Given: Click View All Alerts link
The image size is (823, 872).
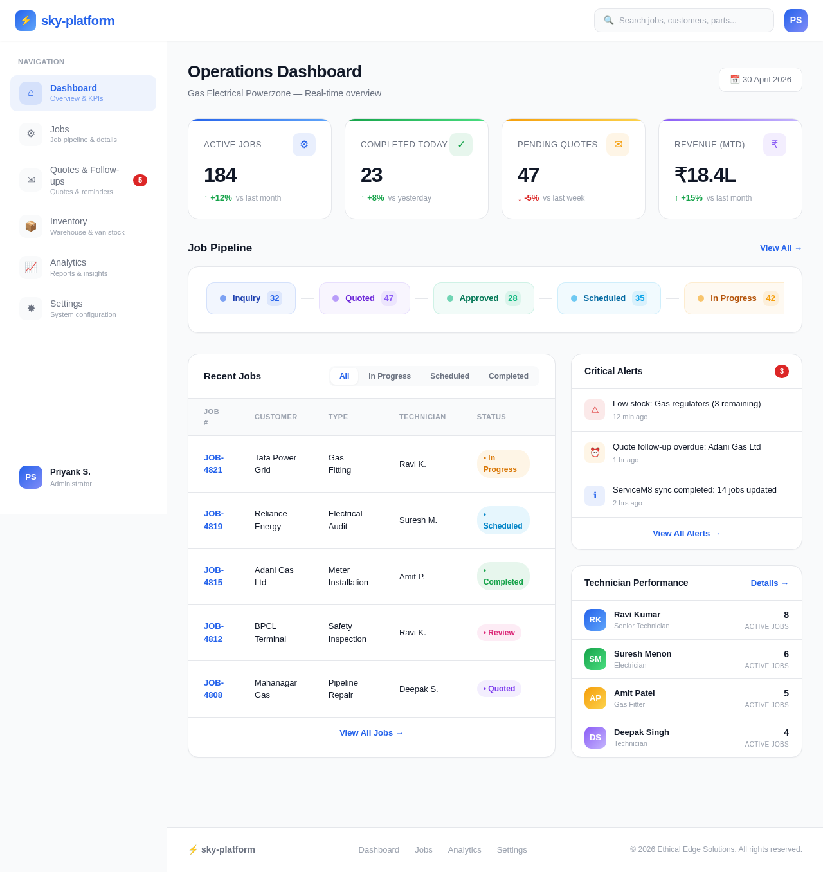Looking at the screenshot, I should (x=687, y=534).
